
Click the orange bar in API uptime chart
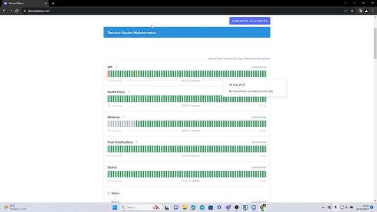click(x=137, y=74)
